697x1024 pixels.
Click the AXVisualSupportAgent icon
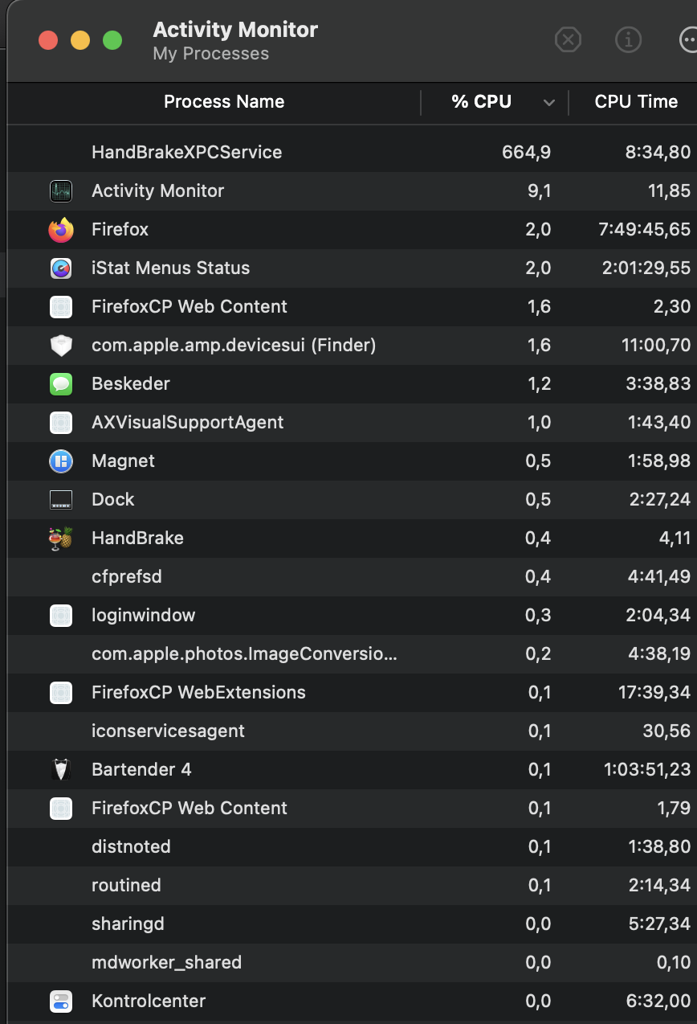coord(61,423)
